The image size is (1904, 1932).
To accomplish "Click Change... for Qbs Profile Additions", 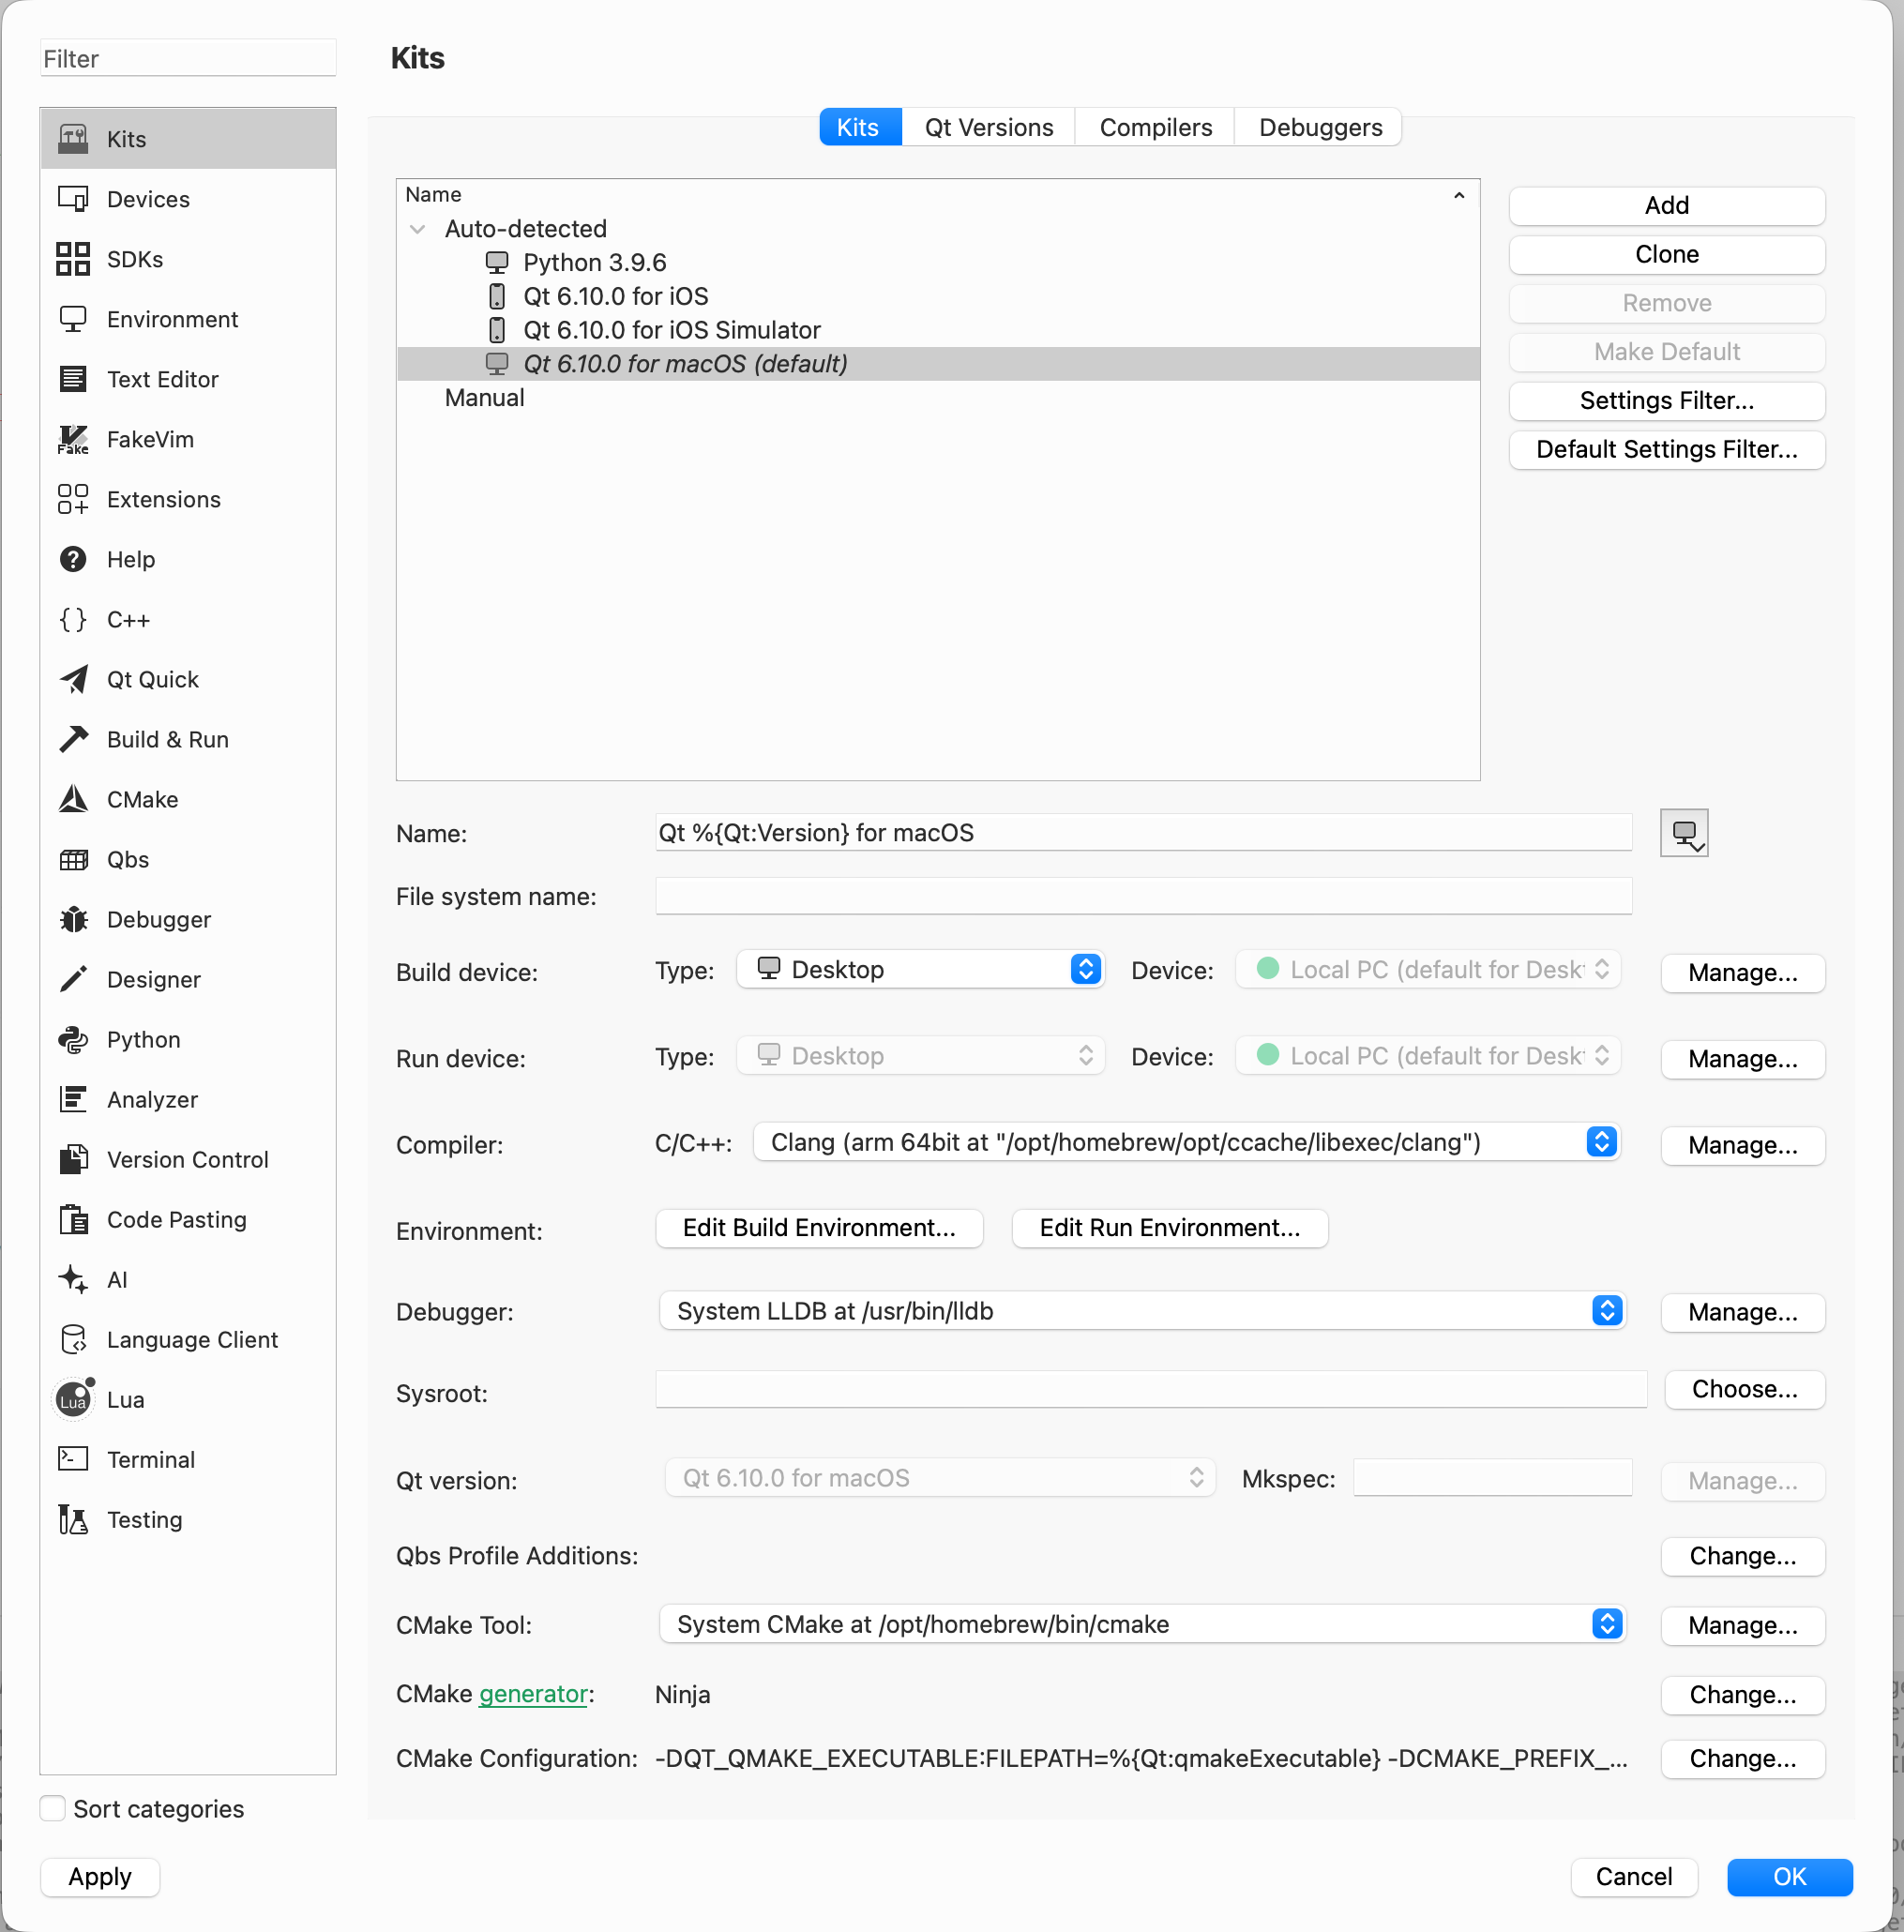I will coord(1742,1556).
